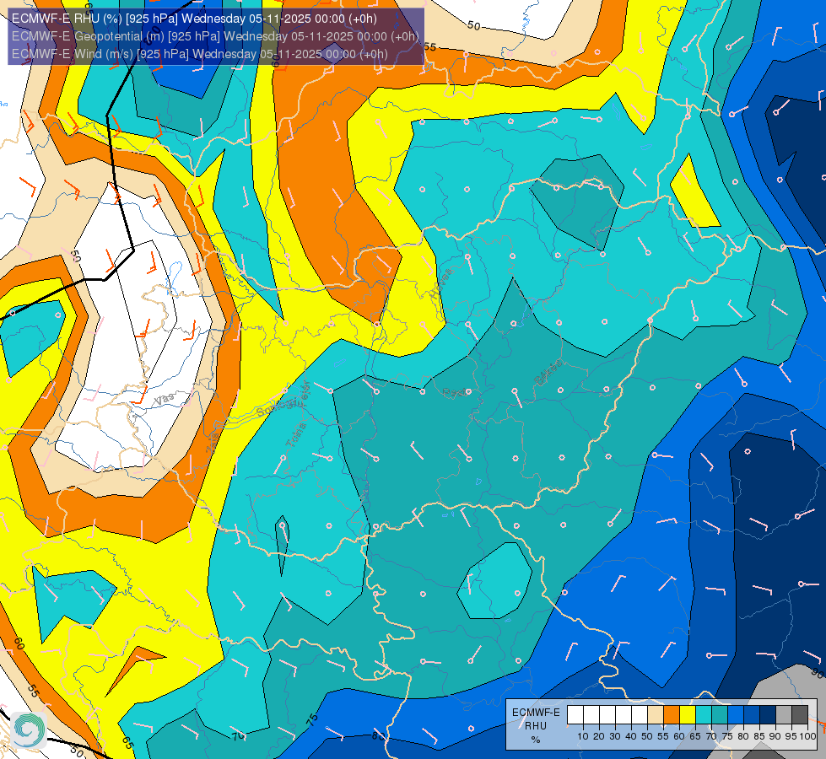
Task: Click the Vas county label on the map
Action: coord(165,400)
